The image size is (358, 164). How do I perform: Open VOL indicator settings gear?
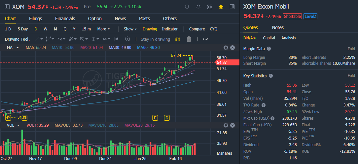click(x=226, y=125)
